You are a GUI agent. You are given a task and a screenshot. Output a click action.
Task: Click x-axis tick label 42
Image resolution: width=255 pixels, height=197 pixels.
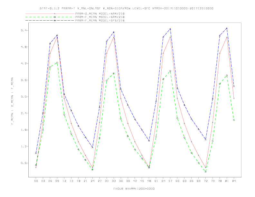click(x=135, y=181)
